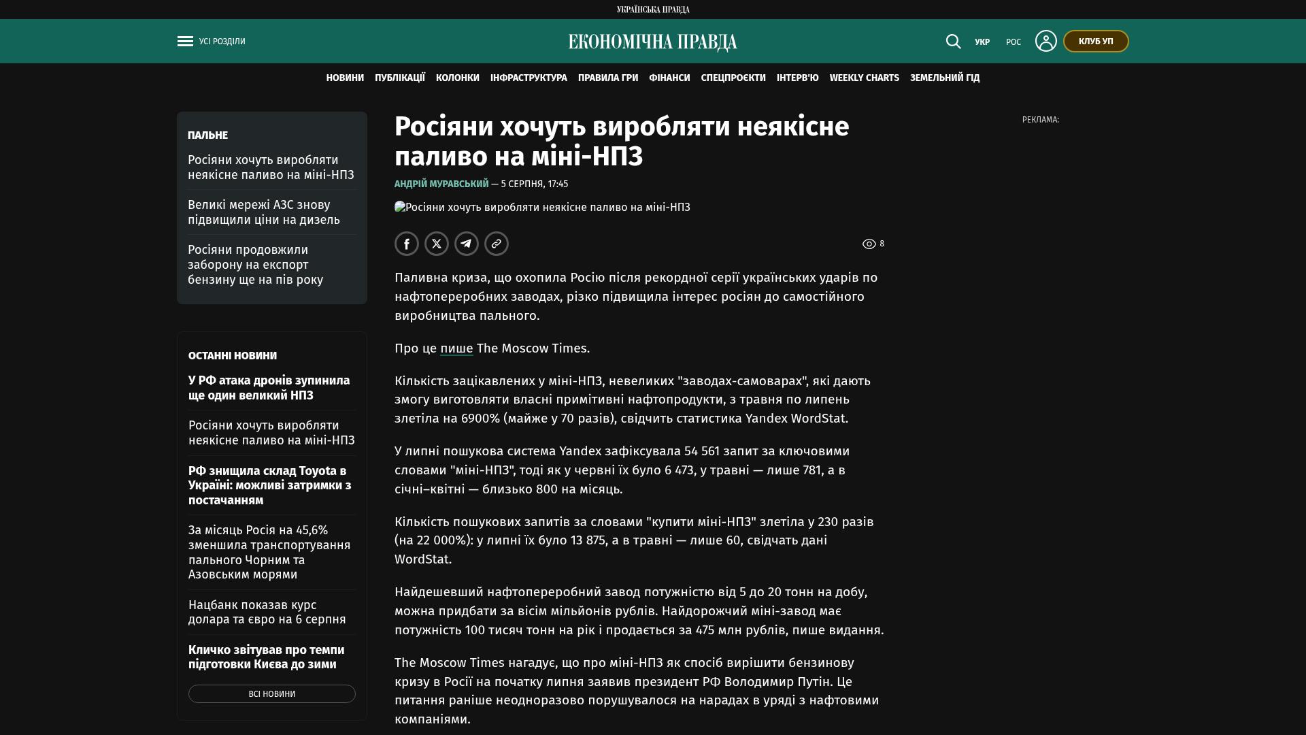This screenshot has width=1306, height=735.
Task: Open the СПЕЦПРОЄКТИ section
Action: [x=733, y=78]
